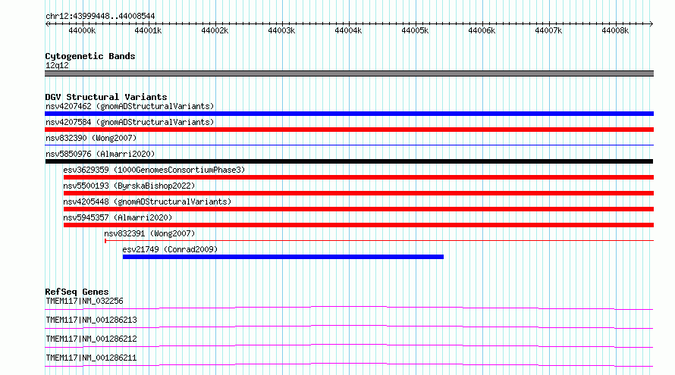This screenshot has width=675, height=375.
Task: Open transcript TMEM117|NM_001286212 label
Action: point(91,339)
